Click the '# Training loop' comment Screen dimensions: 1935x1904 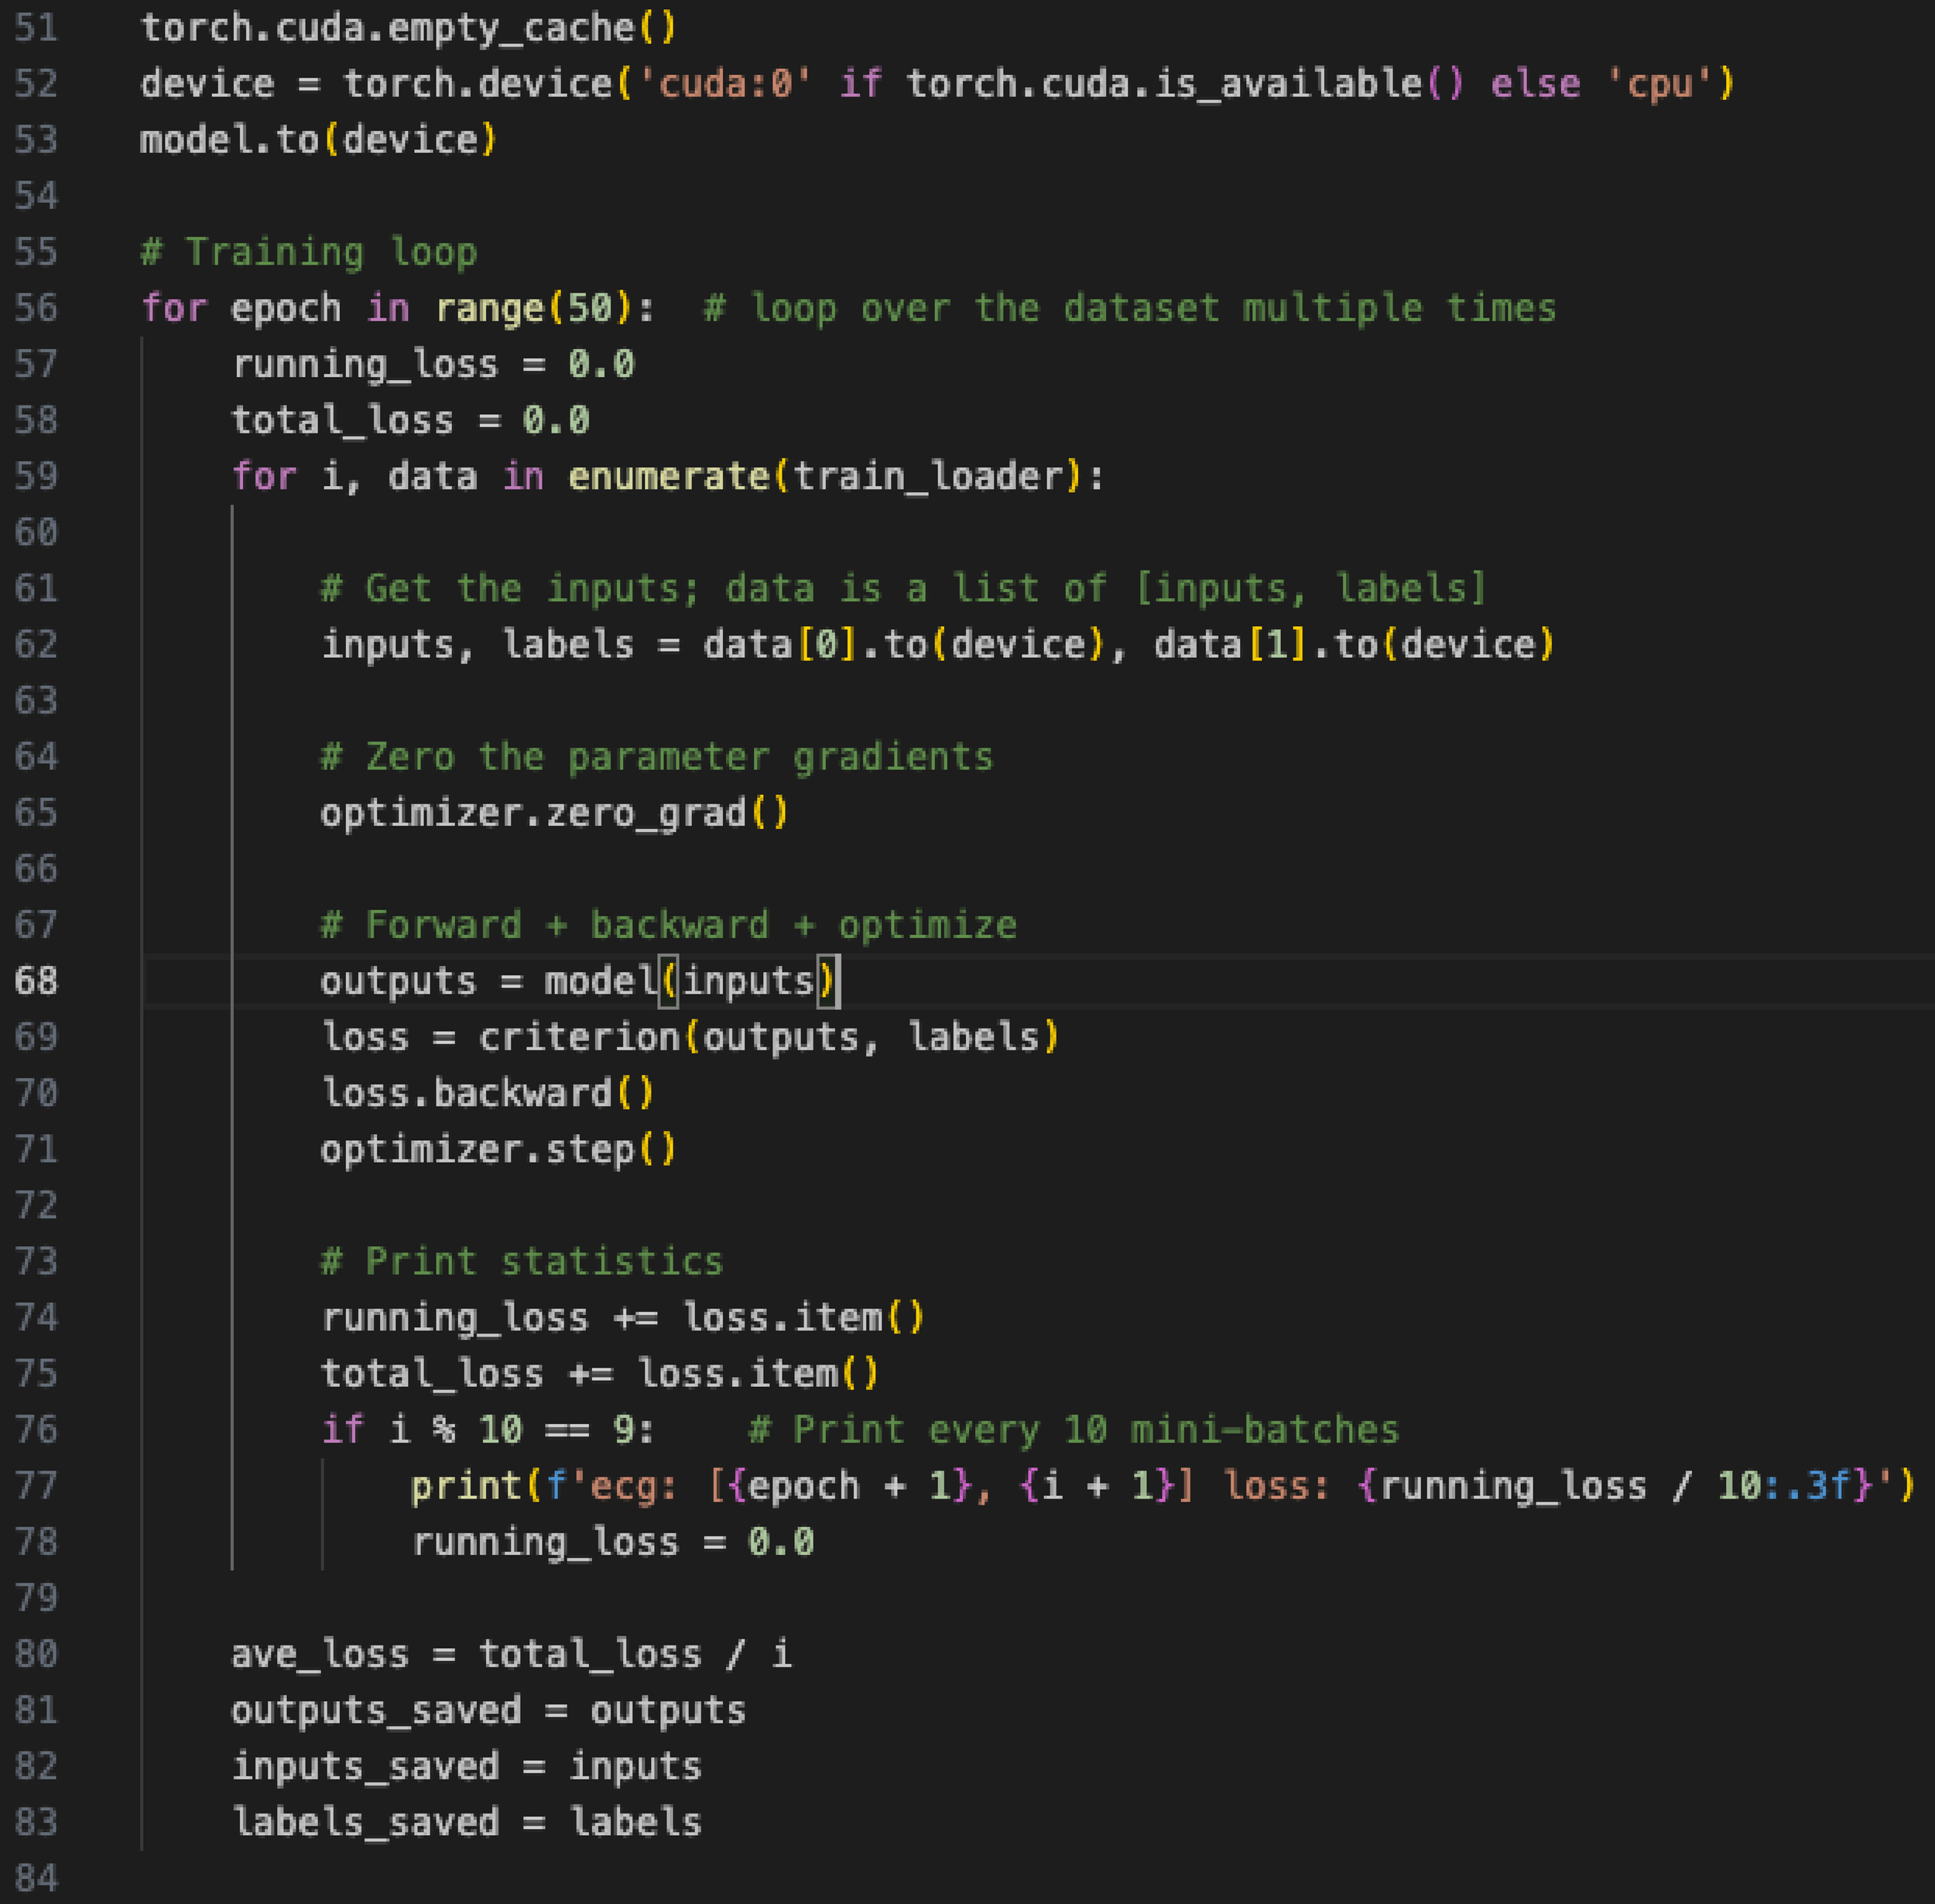tap(308, 252)
